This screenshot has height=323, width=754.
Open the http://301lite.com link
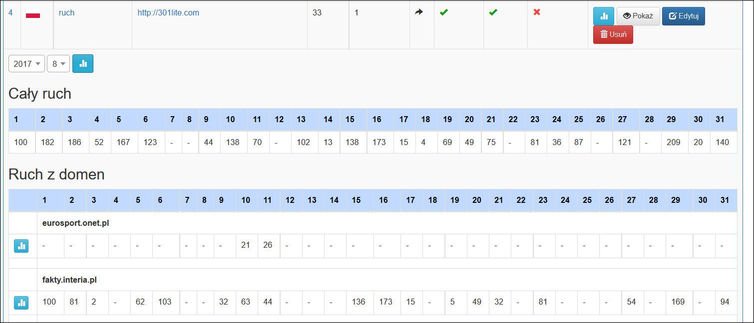tap(168, 13)
